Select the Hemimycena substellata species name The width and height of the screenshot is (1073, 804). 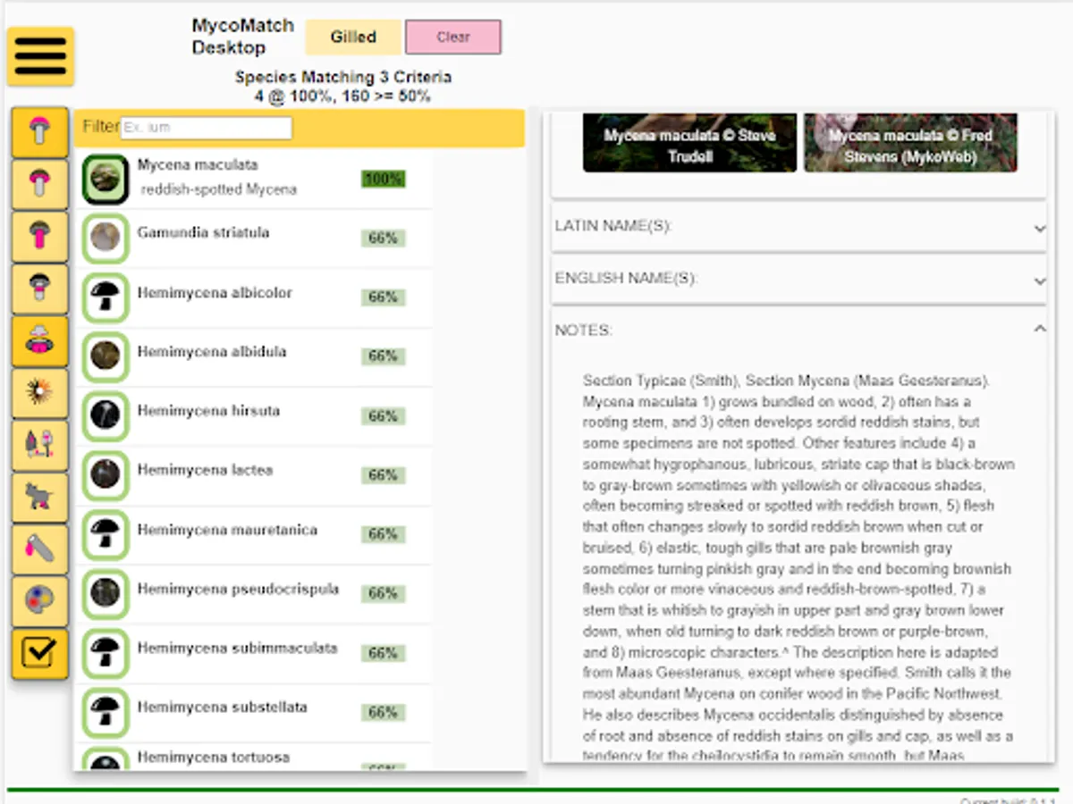[x=222, y=708]
